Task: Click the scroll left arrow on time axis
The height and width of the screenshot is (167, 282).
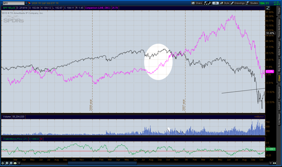Action: (19, 163)
